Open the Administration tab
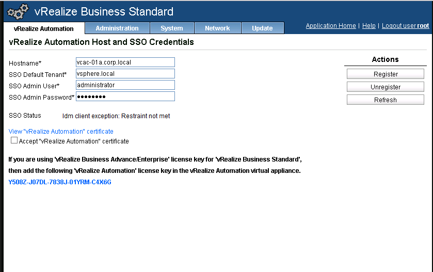 click(x=117, y=28)
